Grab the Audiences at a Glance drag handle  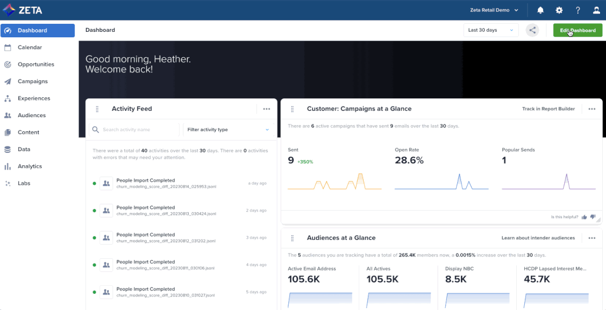click(292, 238)
